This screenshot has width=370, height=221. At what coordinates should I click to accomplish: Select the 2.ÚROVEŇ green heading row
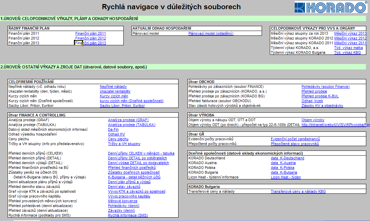[x=183, y=67]
